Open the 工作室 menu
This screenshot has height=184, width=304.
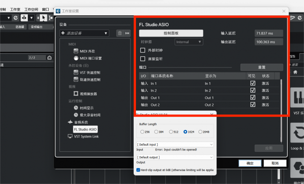pos(15,9)
